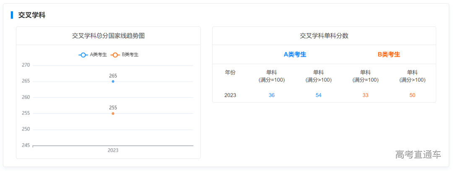Click the 交叉学科总分国家线趋势图 chart title
The image size is (453, 171).
click(108, 36)
